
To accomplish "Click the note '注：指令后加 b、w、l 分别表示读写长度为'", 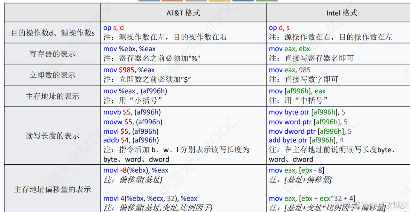I will tap(177, 150).
